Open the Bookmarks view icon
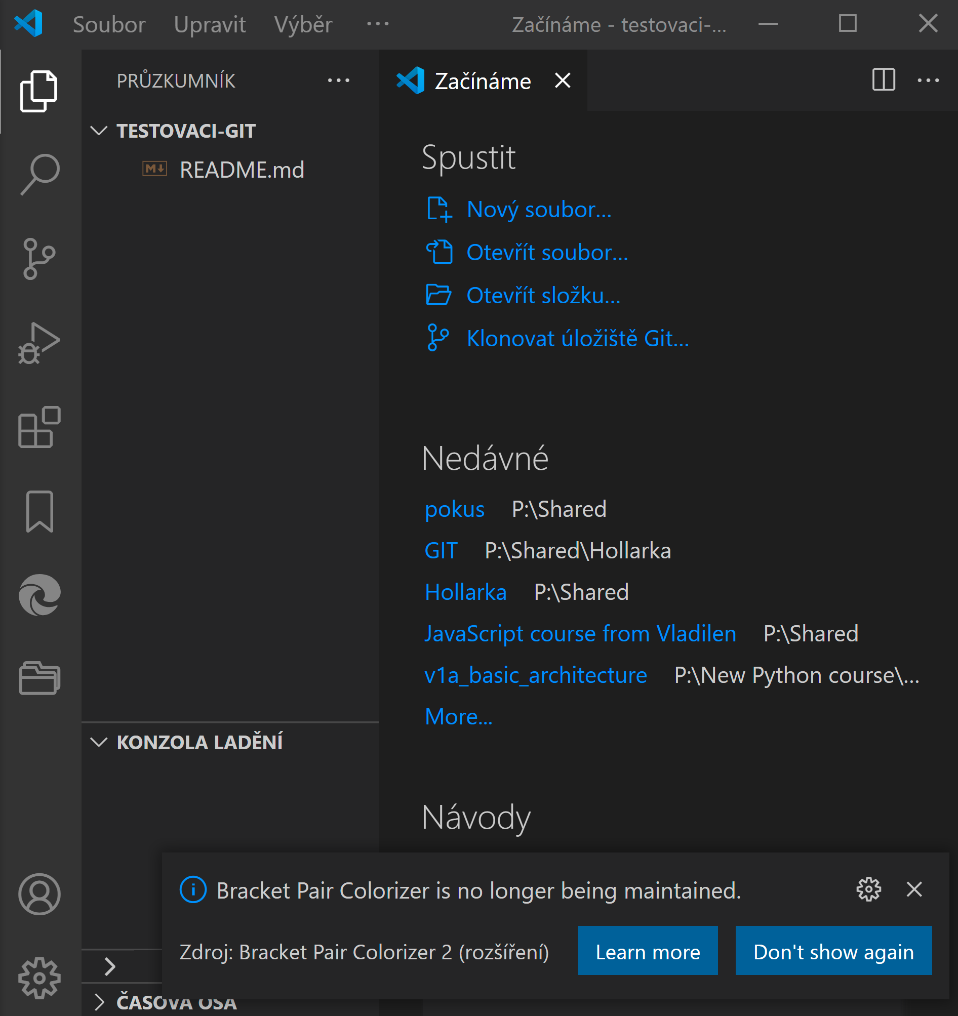 click(x=39, y=512)
